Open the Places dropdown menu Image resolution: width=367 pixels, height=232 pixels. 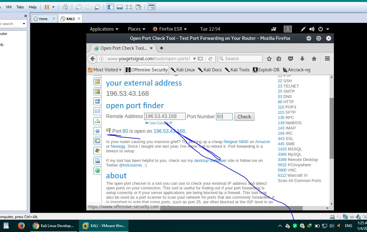pyautogui.click(x=136, y=29)
